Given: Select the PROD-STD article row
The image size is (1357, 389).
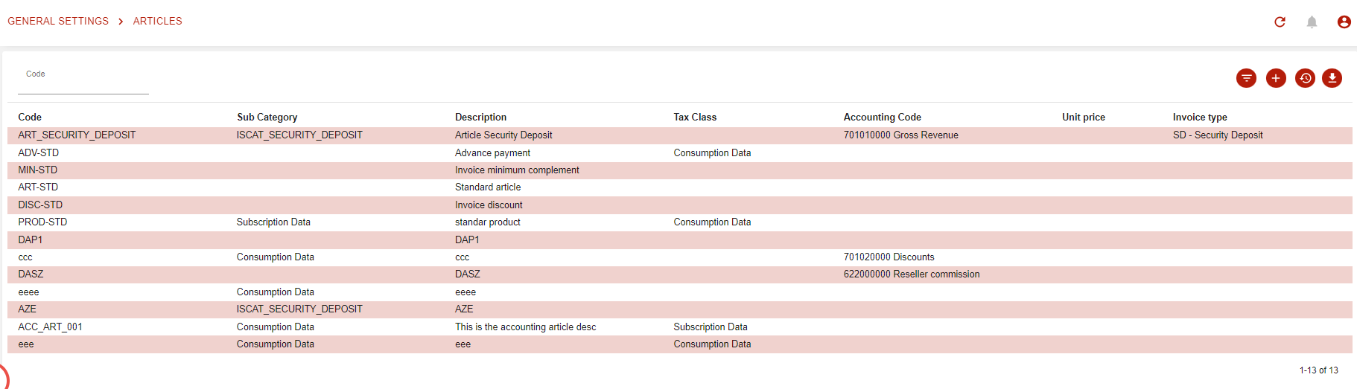Looking at the screenshot, I should point(42,222).
